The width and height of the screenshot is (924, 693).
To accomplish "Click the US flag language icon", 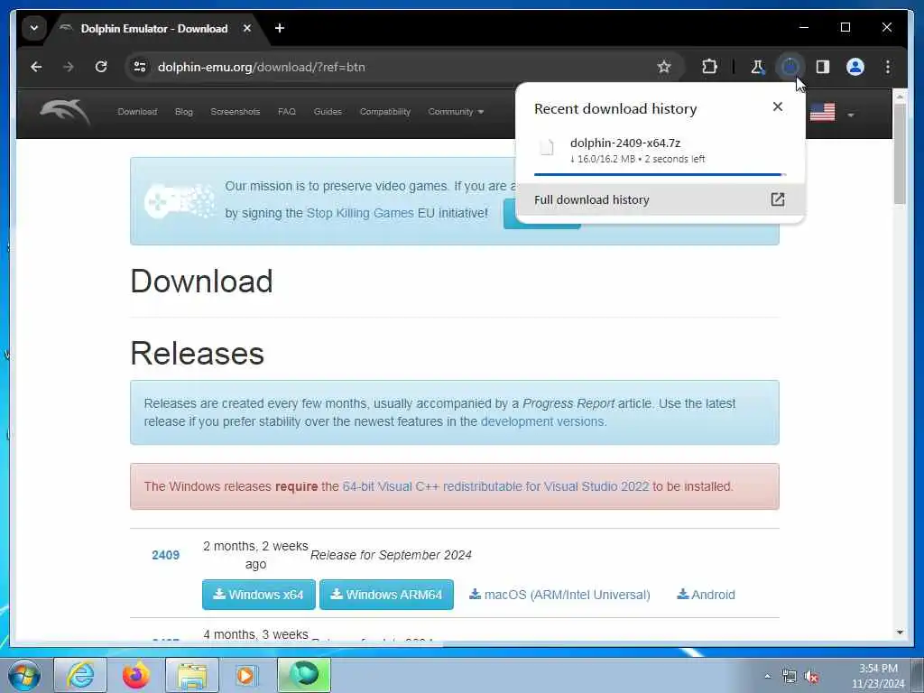I will coord(822,112).
